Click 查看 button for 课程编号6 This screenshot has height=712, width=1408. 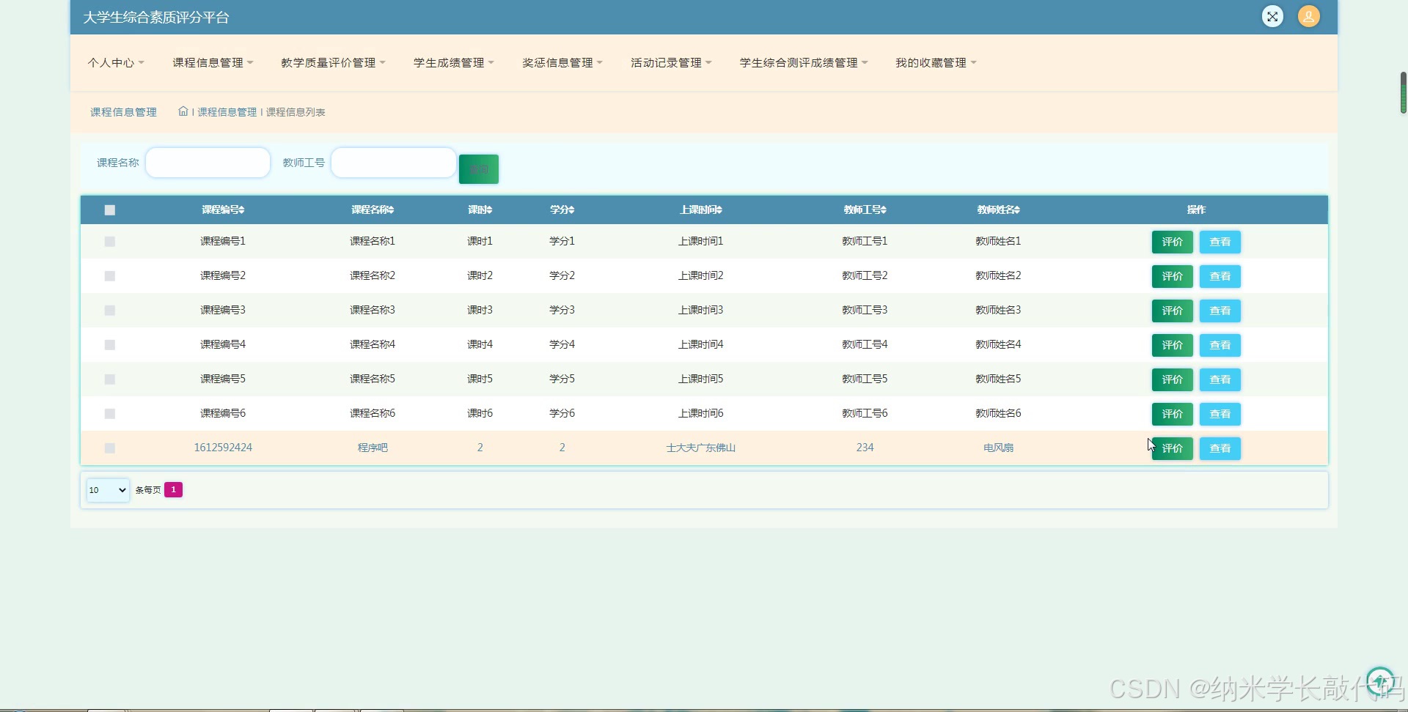pos(1220,414)
